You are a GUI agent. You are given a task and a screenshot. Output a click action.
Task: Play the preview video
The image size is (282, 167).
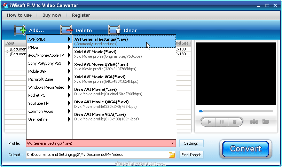209,122
